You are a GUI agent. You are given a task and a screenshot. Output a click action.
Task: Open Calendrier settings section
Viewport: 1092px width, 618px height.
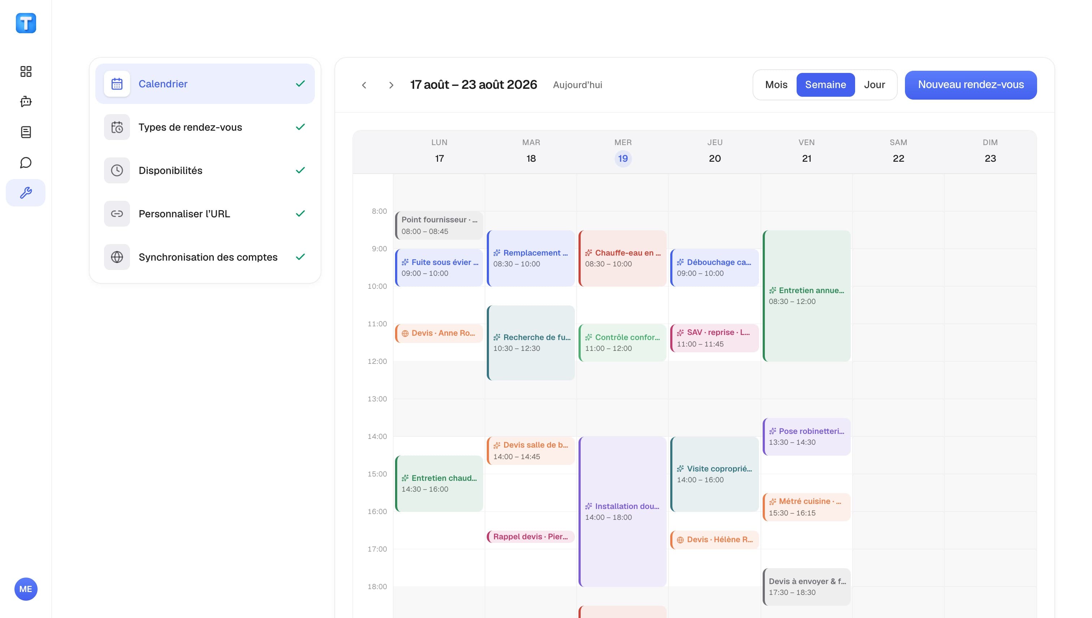coord(205,84)
